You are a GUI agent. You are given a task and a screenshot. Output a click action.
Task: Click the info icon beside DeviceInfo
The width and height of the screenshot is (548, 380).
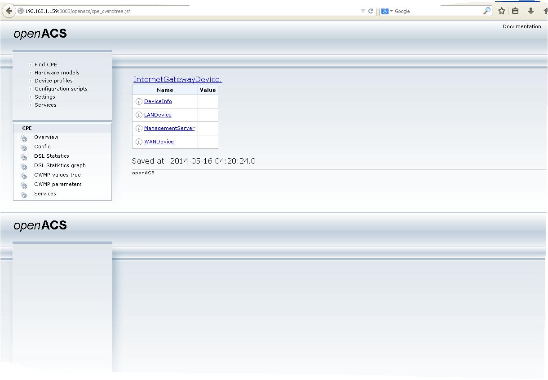[139, 102]
